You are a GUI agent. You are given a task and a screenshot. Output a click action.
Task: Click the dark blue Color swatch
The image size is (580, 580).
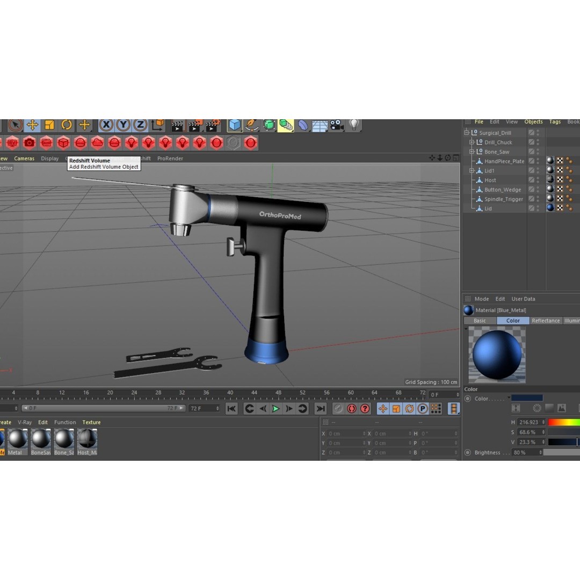[527, 398]
